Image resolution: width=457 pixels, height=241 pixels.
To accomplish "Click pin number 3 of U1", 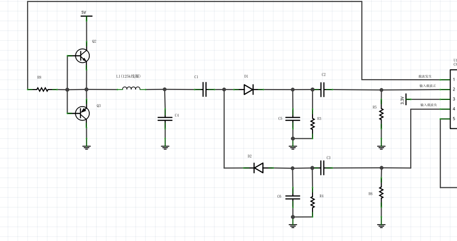I will (x=454, y=99).
